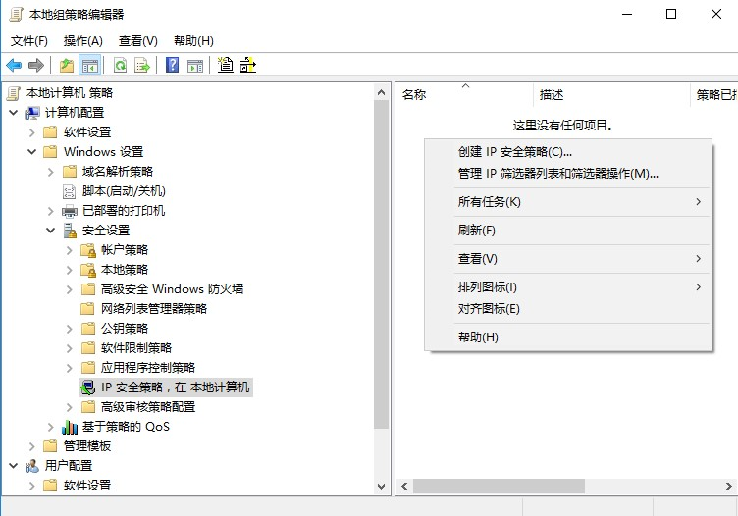Viewport: 738px width, 516px height.
Task: Collapse the Windows 设置 node
Action: (32, 152)
